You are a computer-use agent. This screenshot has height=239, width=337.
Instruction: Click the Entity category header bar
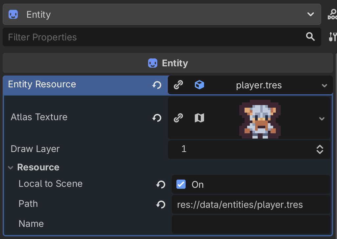[x=168, y=63]
